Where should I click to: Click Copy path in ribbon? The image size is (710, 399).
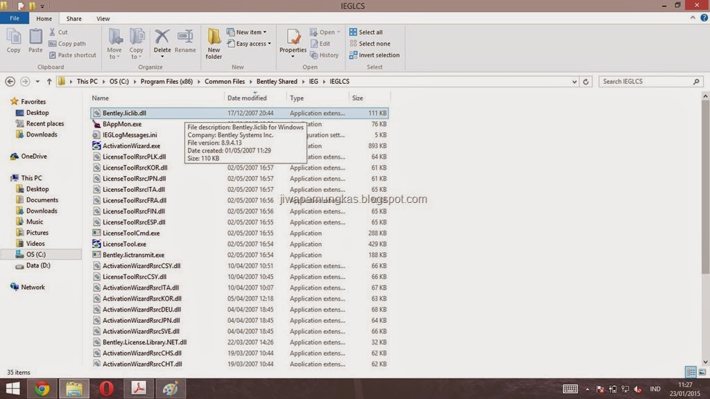(67, 44)
